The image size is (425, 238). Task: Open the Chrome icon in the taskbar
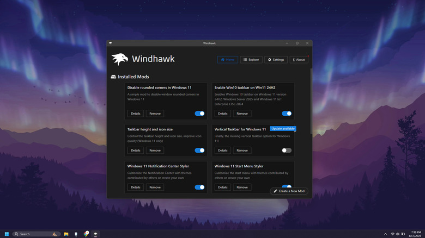point(86,234)
